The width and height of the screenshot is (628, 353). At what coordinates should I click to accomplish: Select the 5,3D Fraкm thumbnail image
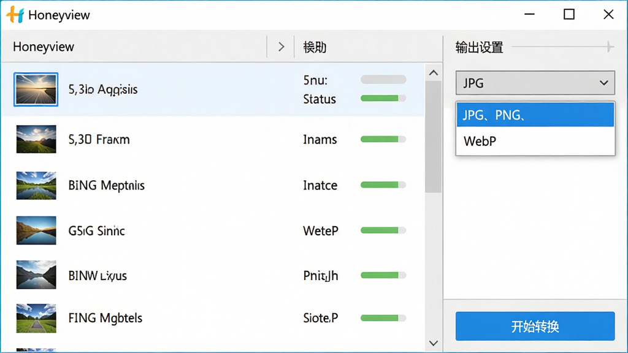36,139
